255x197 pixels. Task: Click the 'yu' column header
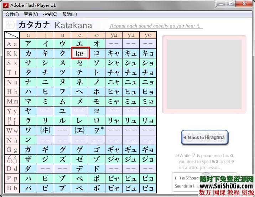[x=131, y=35]
